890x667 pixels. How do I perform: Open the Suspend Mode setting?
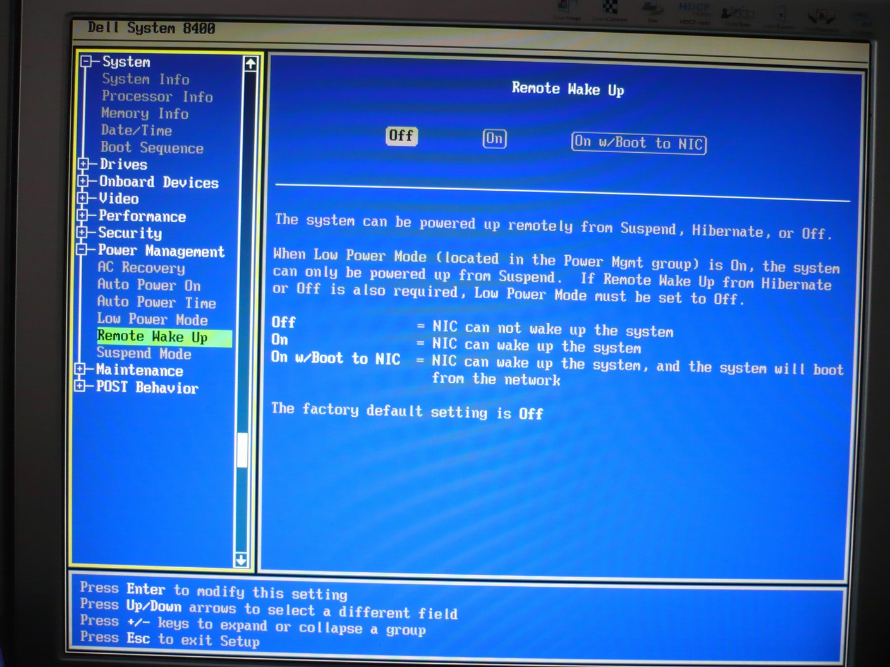coord(143,354)
